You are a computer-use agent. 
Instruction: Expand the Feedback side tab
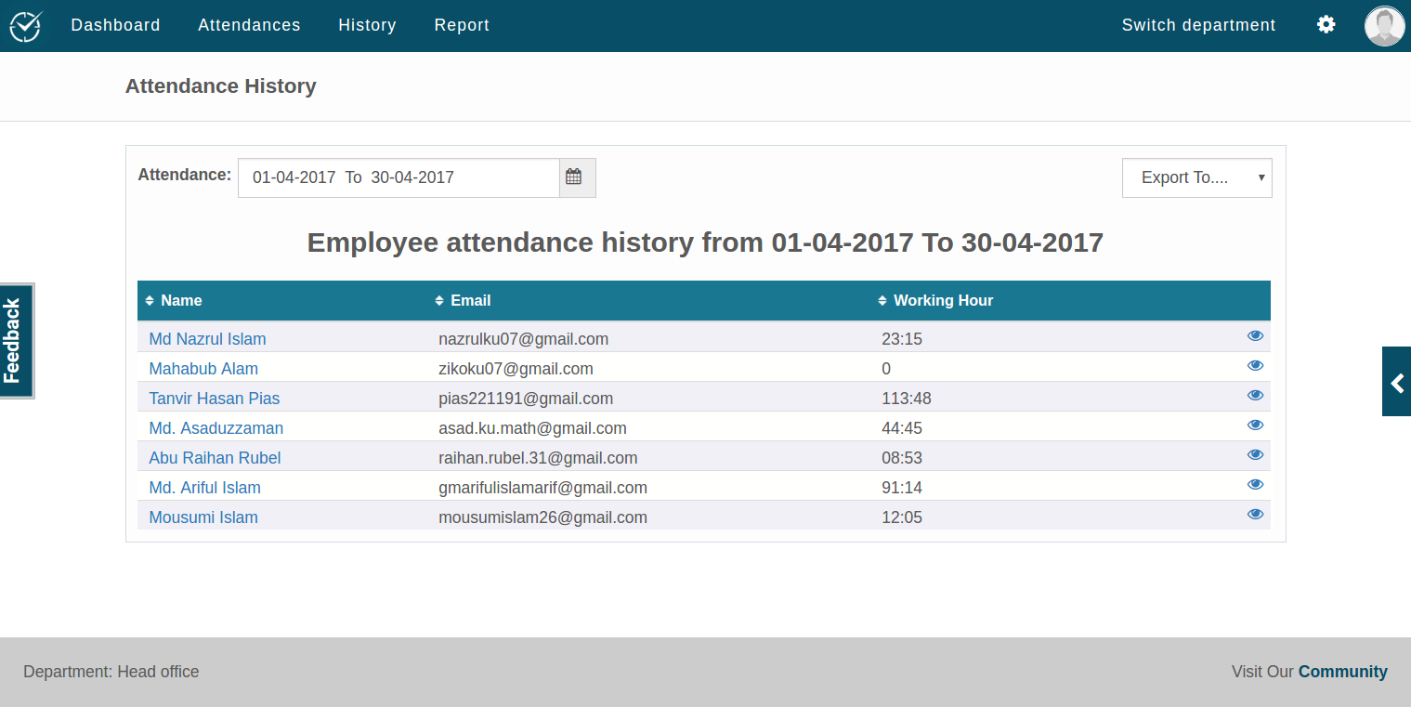pos(15,340)
